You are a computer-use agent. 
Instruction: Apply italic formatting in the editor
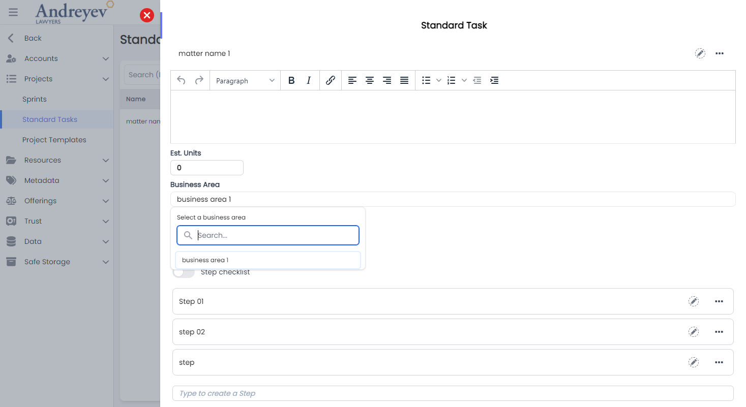pos(309,80)
